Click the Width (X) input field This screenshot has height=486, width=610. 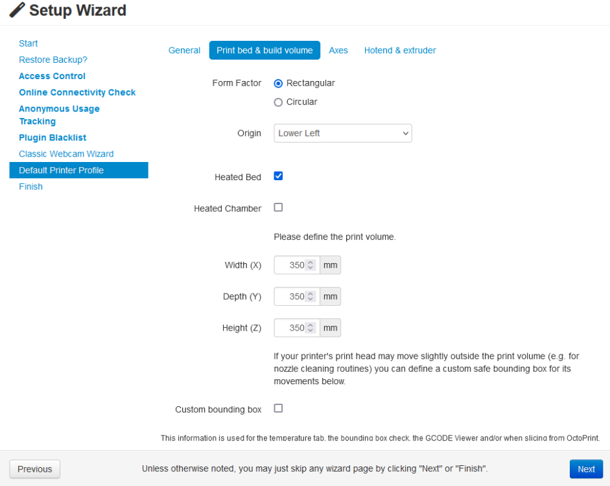290,265
